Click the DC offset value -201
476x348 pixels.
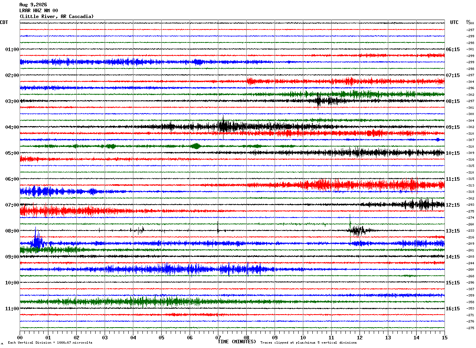click(470, 250)
